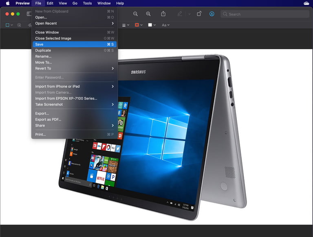Open the Tools menu
The width and height of the screenshot is (313, 237).
coord(88,3)
